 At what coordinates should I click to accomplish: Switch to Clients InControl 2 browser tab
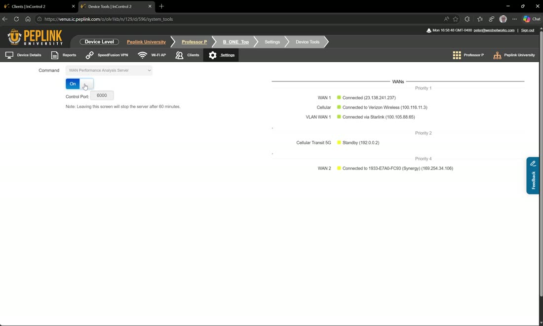click(39, 6)
